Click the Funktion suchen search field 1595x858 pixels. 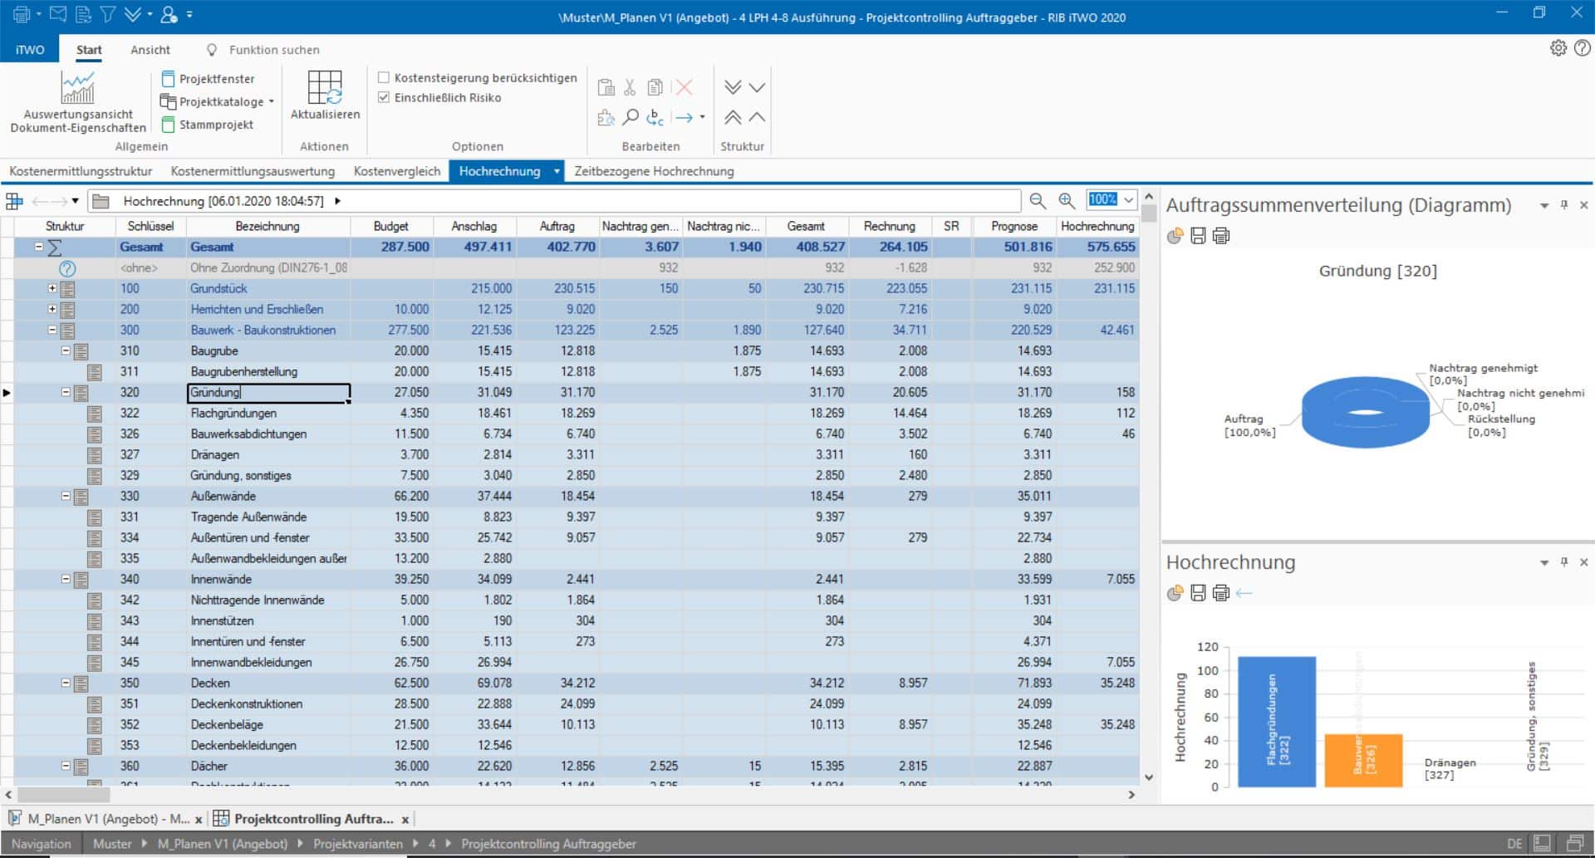[274, 50]
